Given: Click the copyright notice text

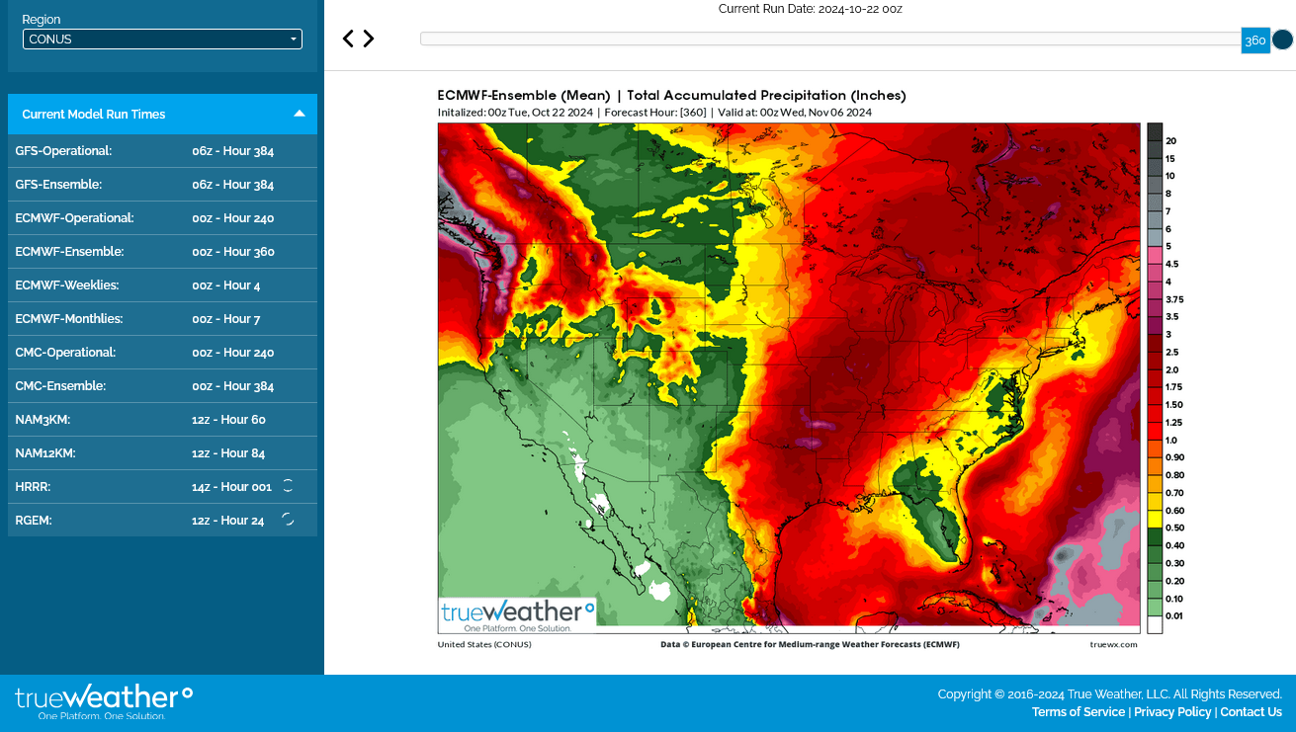Looking at the screenshot, I should [1110, 694].
